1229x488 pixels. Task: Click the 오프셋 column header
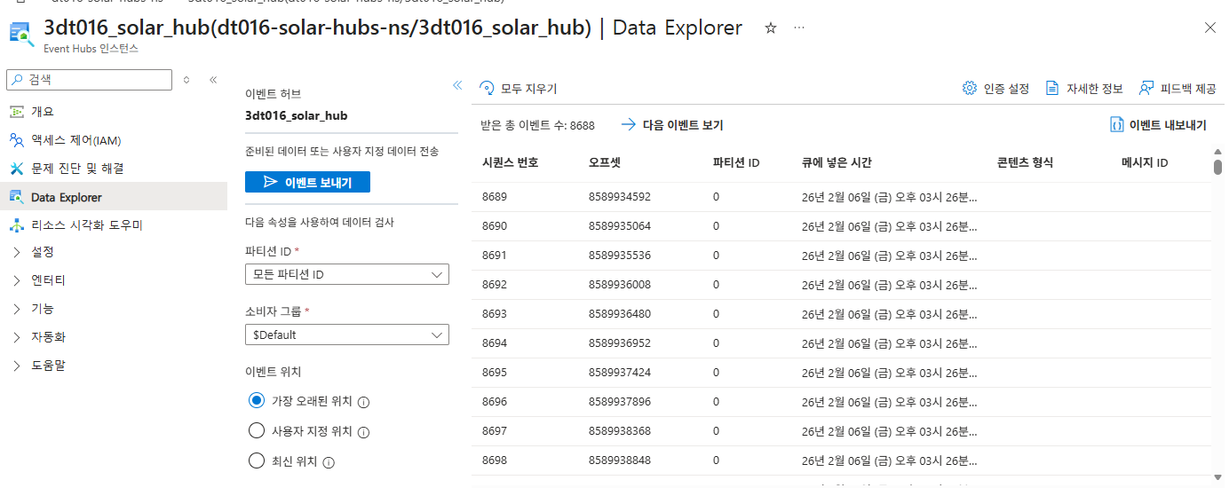point(604,162)
